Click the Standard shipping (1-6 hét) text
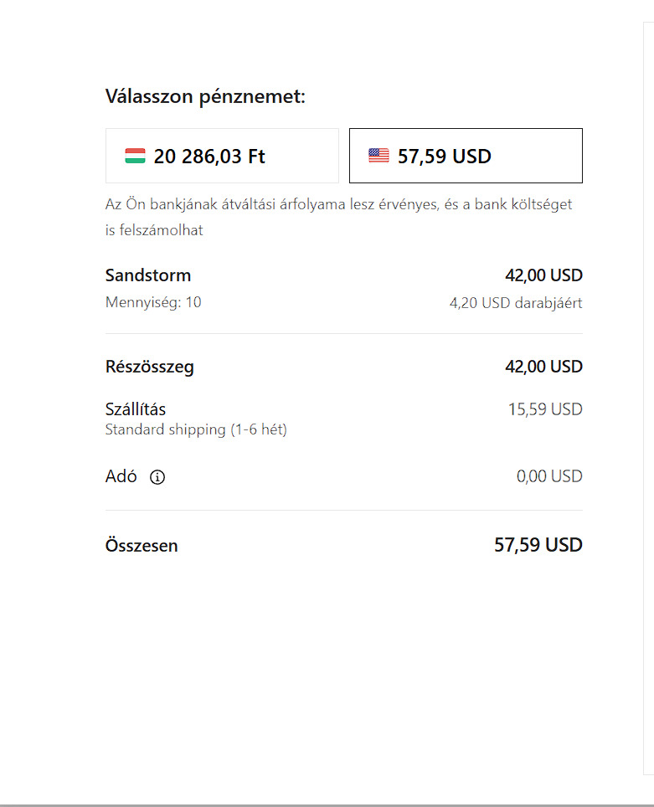 (196, 430)
